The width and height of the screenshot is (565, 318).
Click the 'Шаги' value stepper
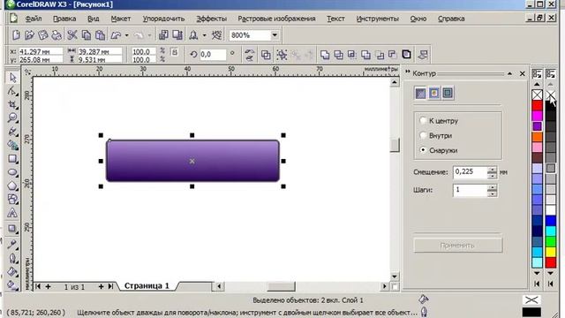493,190
